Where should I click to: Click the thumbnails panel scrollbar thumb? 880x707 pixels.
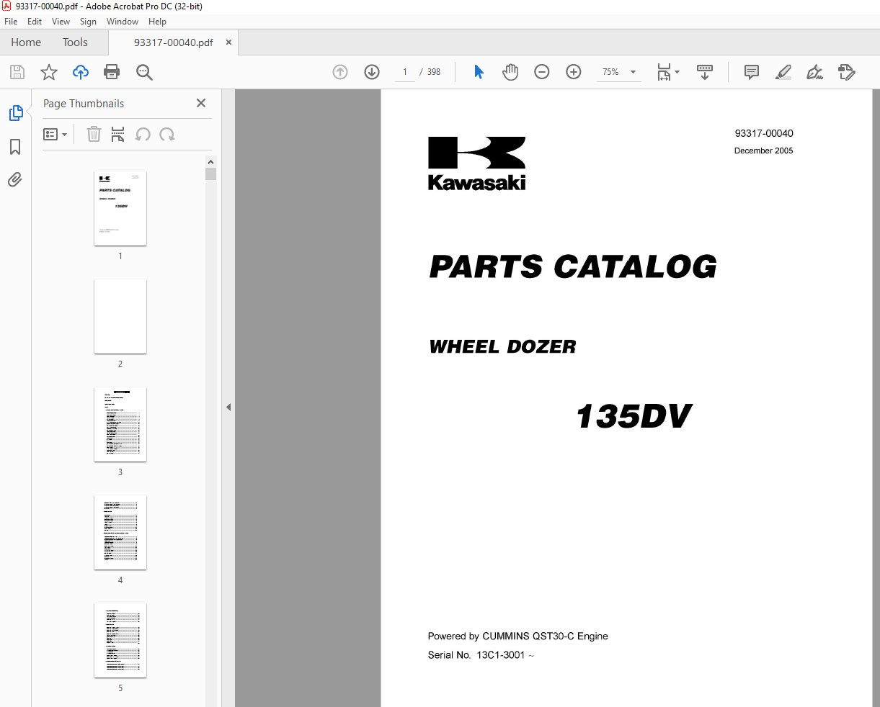click(x=211, y=174)
